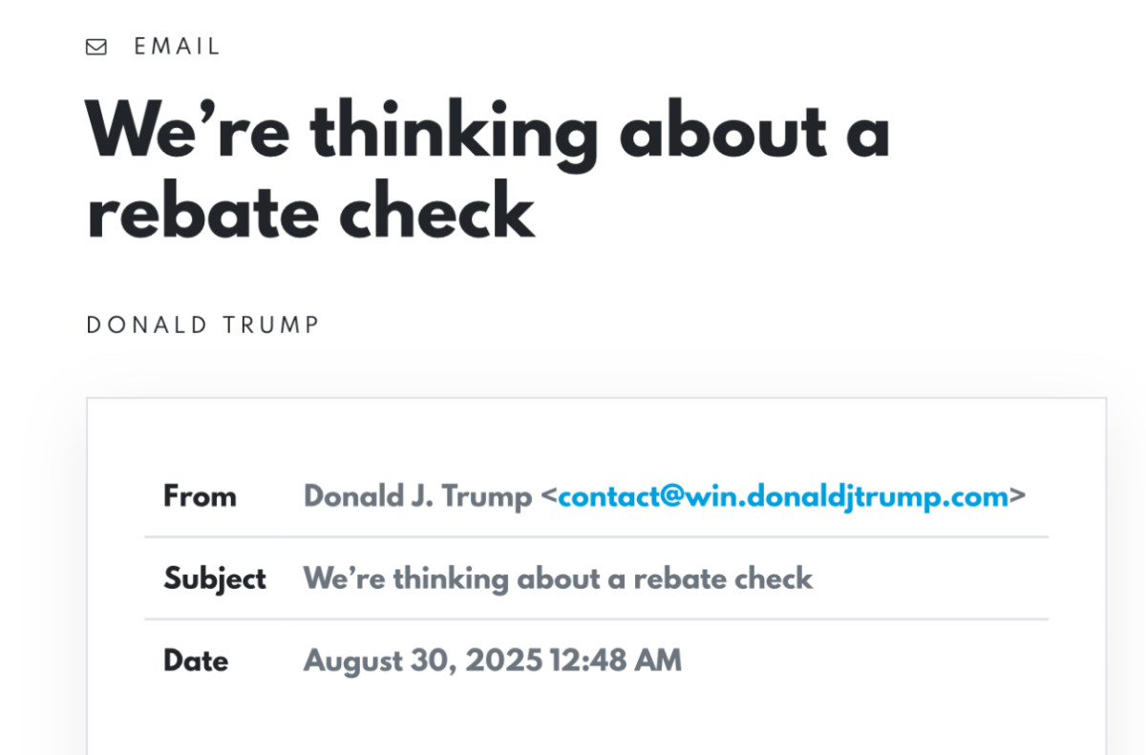This screenshot has width=1146, height=755.
Task: Click the opening angle bracket before the email address
Action: pyautogui.click(x=548, y=497)
